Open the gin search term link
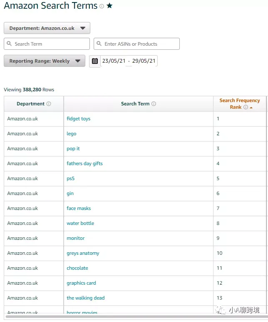268x322 pixels. coord(70,193)
